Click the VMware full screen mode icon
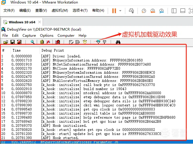Viewport: 193px width, 144px height. point(191,11)
